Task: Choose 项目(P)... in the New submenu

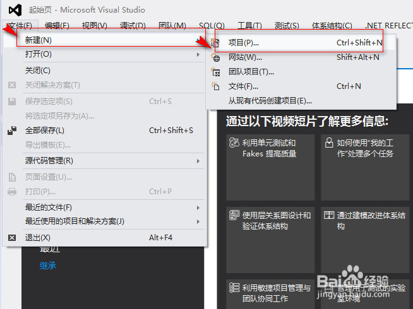Action: click(x=301, y=43)
